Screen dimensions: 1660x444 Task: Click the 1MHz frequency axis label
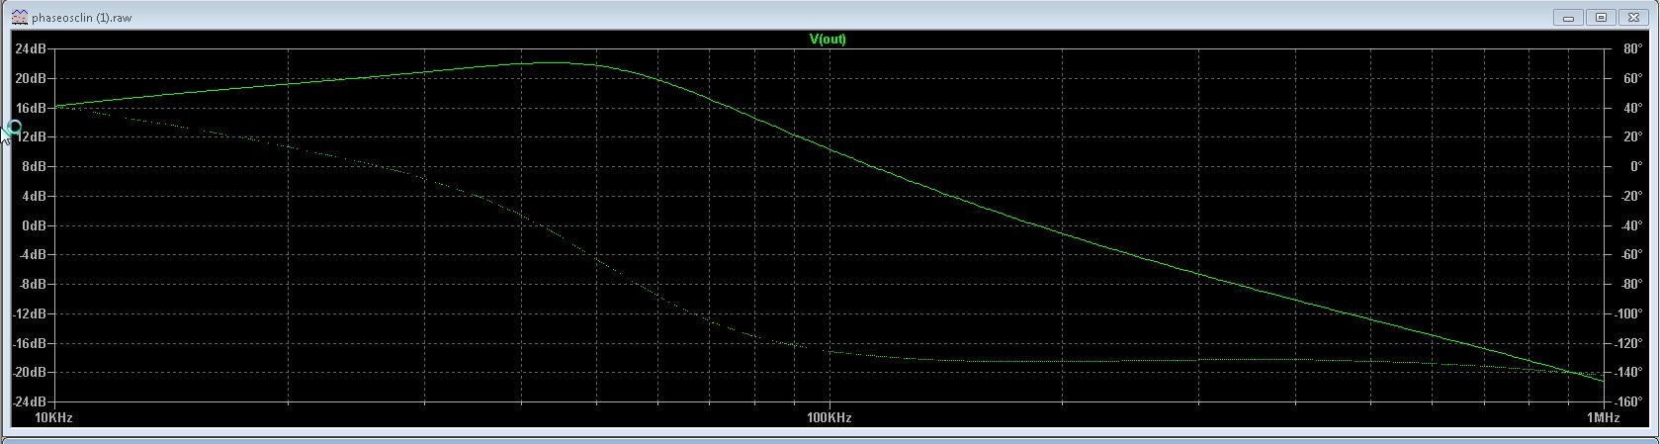(x=1603, y=418)
